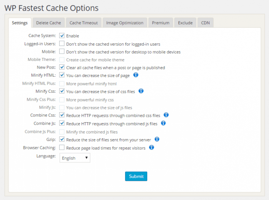Click the Gzip info icon
Image resolution: width=269 pixels, height=200 pixels.
tap(157, 139)
